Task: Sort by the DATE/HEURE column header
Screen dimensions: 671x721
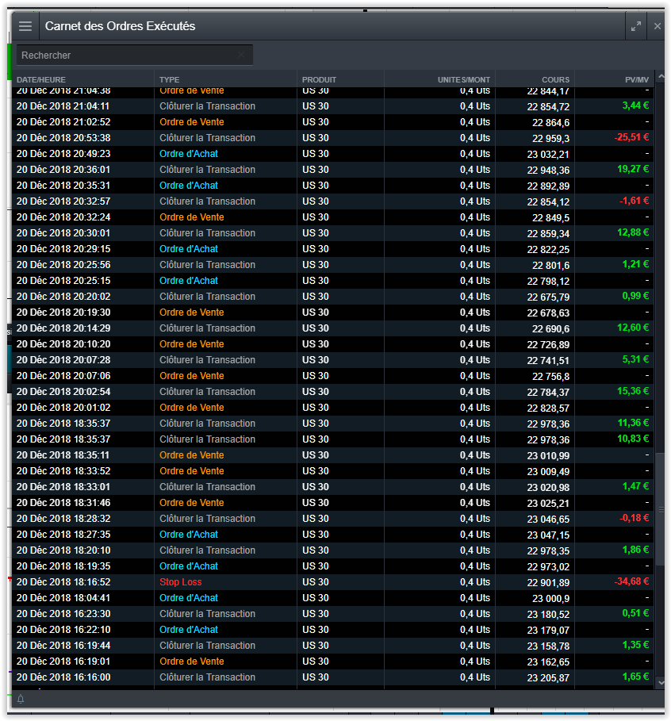Action: click(41, 79)
